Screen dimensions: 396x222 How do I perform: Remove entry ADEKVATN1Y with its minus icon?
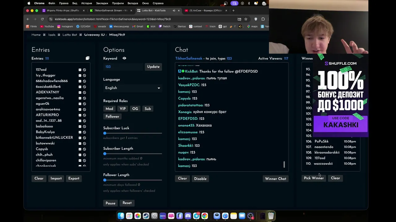(x=80, y=92)
